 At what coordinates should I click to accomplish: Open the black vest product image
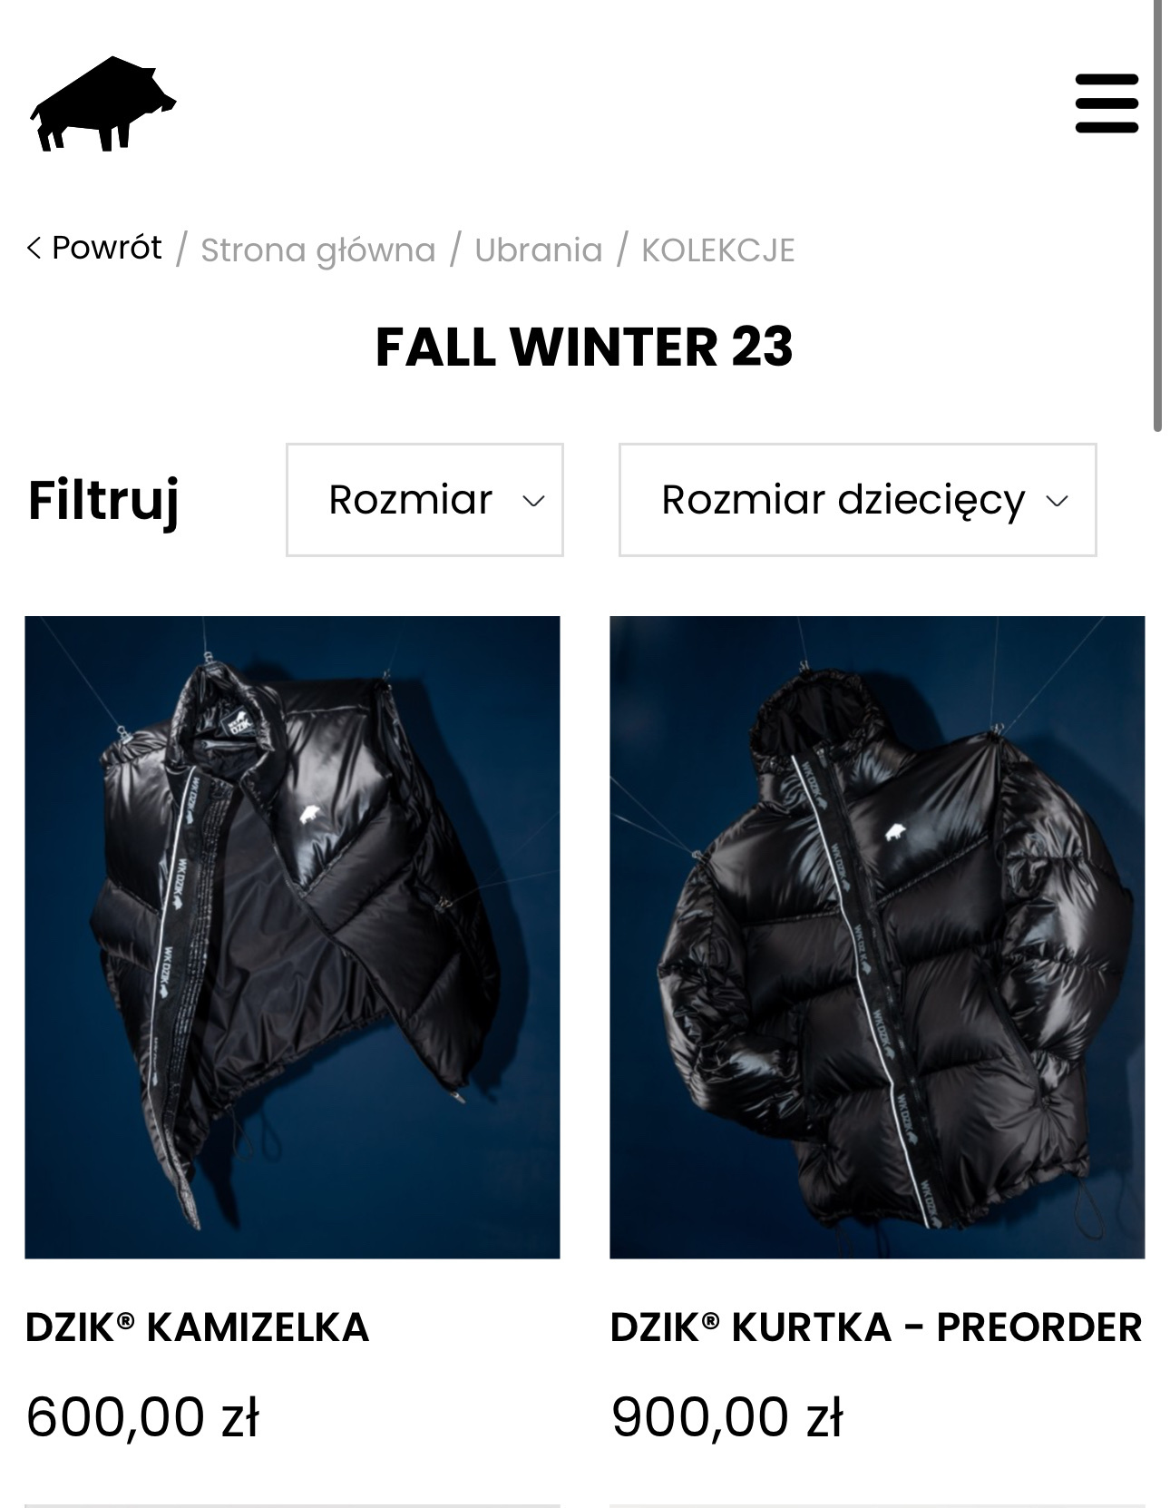coord(292,937)
